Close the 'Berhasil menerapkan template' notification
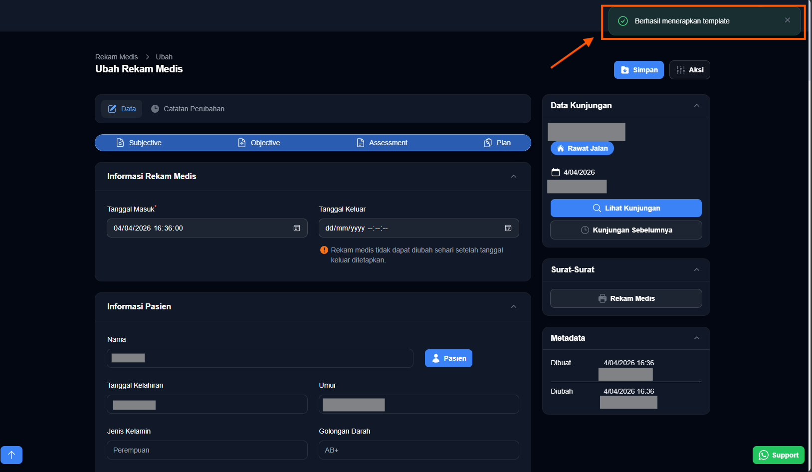This screenshot has width=812, height=472. (x=787, y=20)
